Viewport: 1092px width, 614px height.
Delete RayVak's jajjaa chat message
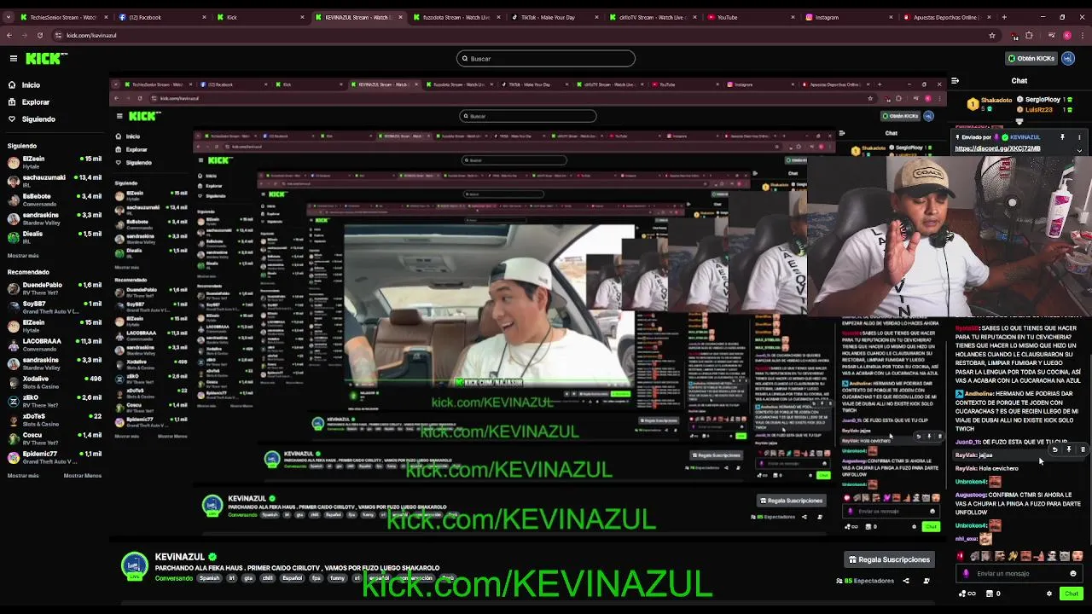pyautogui.click(x=1083, y=449)
